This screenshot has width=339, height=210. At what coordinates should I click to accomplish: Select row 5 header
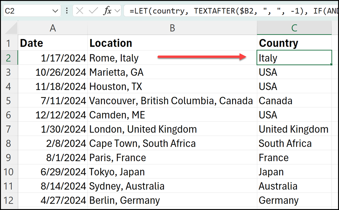tap(9, 101)
